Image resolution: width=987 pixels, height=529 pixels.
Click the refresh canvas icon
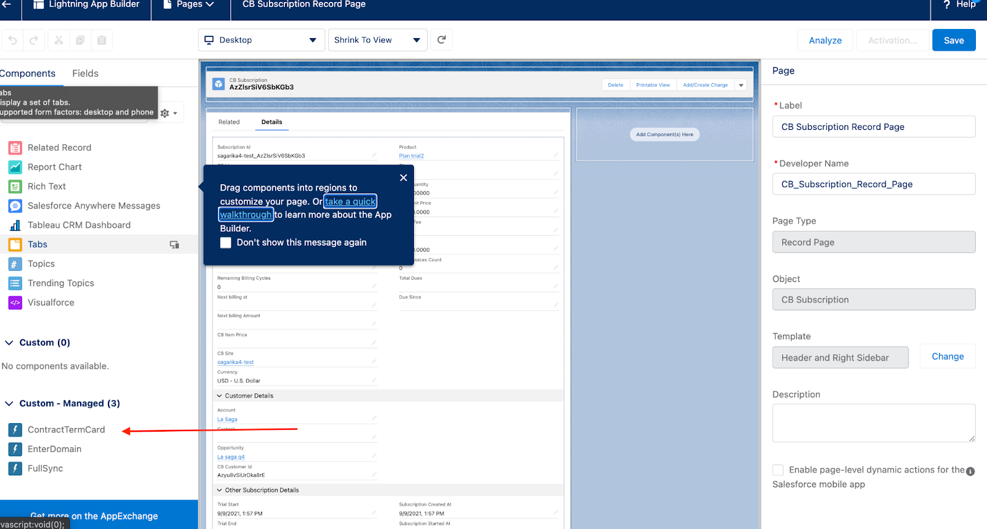[442, 40]
